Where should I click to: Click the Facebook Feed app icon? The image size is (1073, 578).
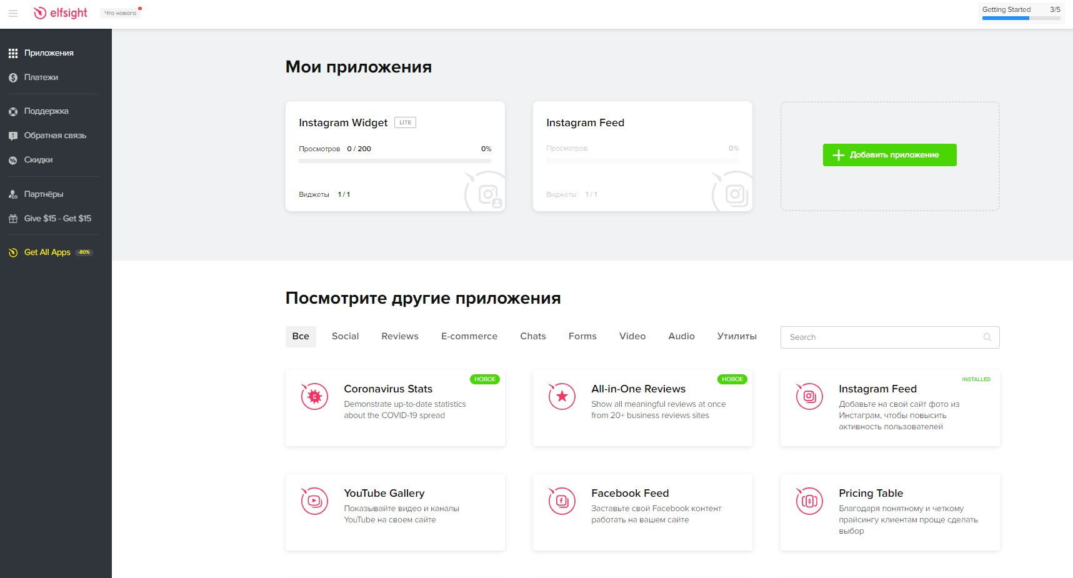coord(562,501)
